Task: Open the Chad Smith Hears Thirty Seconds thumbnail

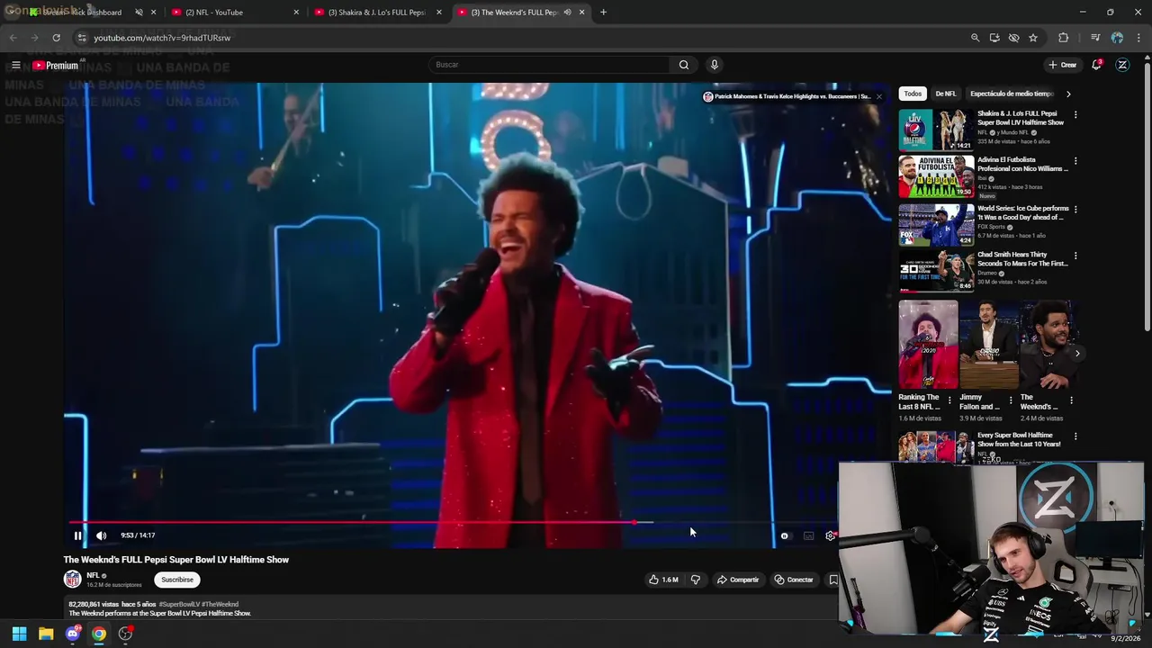Action: click(x=936, y=271)
